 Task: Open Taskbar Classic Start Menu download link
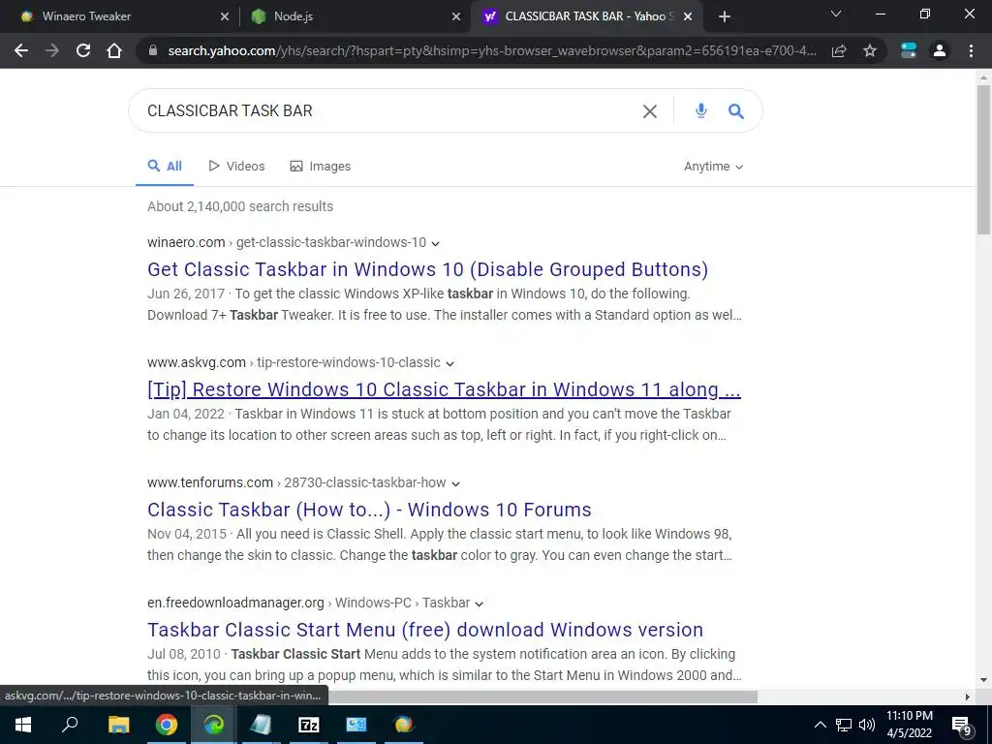tap(425, 630)
